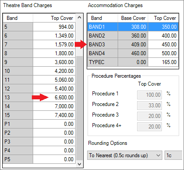Click theatre band 7 value 1,579.00
Viewport: 184px width, 170px height.
click(54, 45)
